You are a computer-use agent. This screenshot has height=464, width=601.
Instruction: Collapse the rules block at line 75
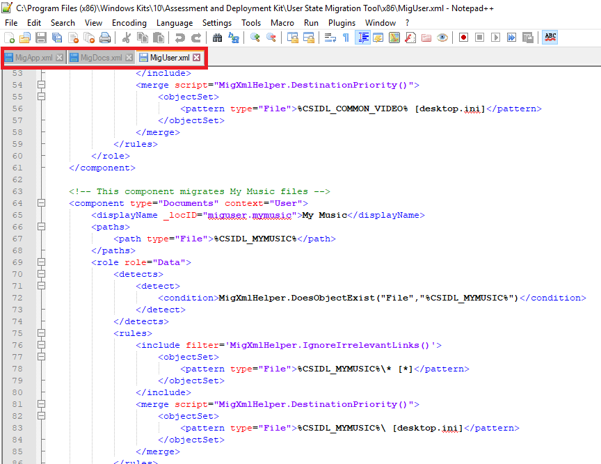[42, 333]
